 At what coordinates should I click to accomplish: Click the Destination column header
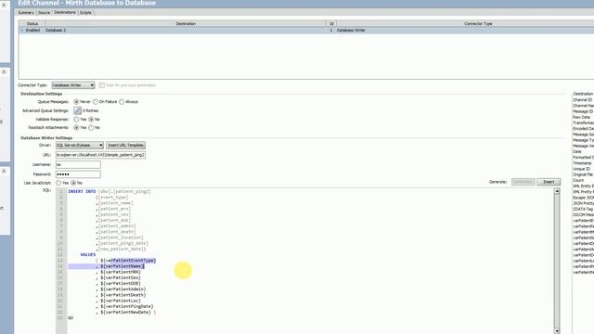[186, 23]
